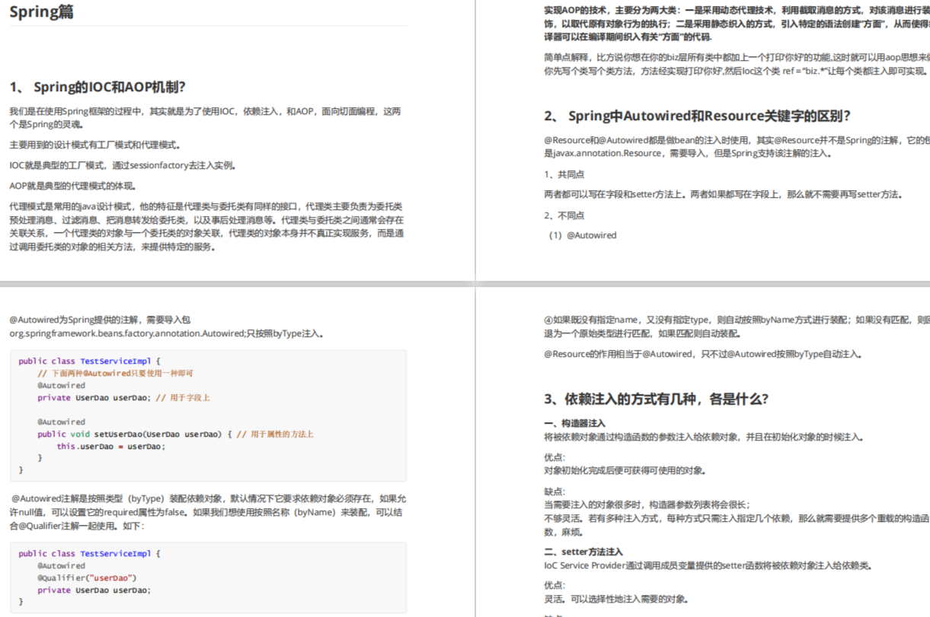Viewport: 930px width, 617px height.
Task: Click code comment "// 下面两种@Autowired只要使用一种即可"
Action: click(x=116, y=374)
